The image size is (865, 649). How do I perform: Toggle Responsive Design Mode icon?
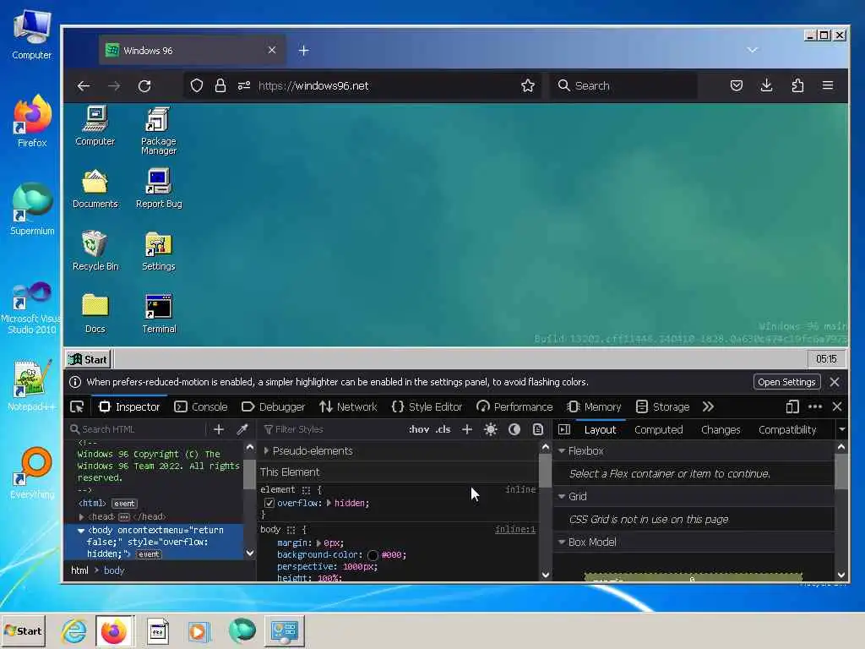click(x=792, y=406)
